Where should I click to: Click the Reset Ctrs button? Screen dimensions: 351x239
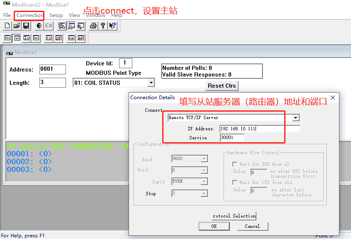coord(222,86)
